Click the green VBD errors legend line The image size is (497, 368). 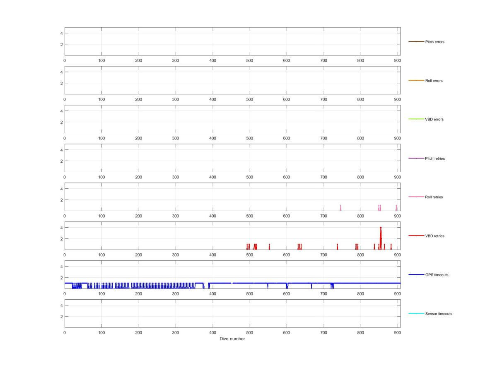click(x=416, y=119)
